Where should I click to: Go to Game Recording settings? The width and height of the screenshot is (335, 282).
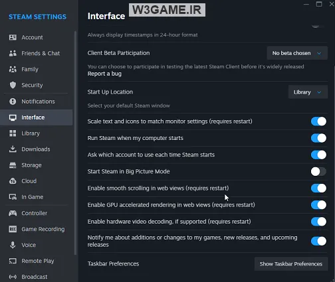tap(37, 229)
